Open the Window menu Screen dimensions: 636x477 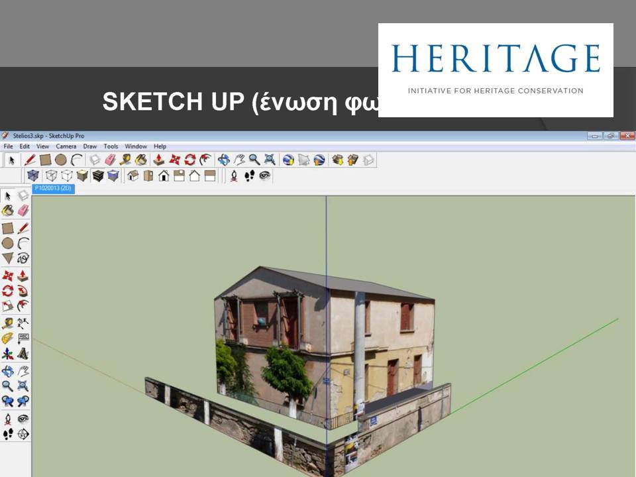136,146
